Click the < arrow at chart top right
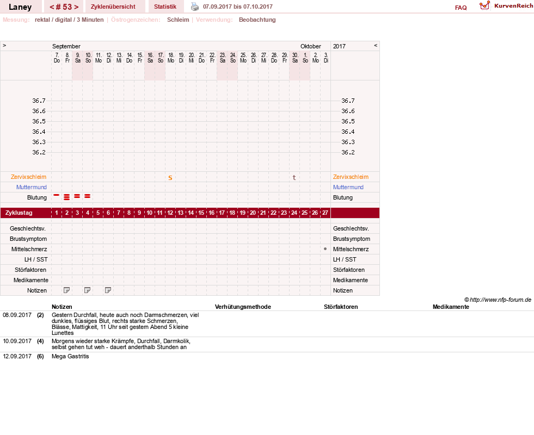This screenshot has height=435, width=534. tap(376, 45)
